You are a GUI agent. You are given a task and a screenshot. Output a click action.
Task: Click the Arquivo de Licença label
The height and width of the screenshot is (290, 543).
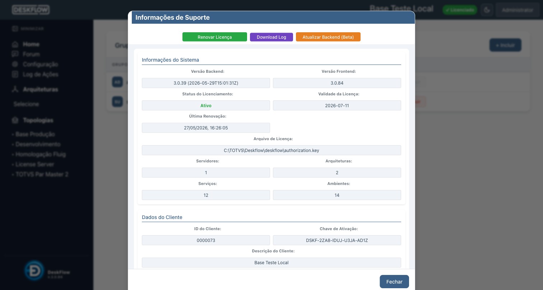(273, 139)
